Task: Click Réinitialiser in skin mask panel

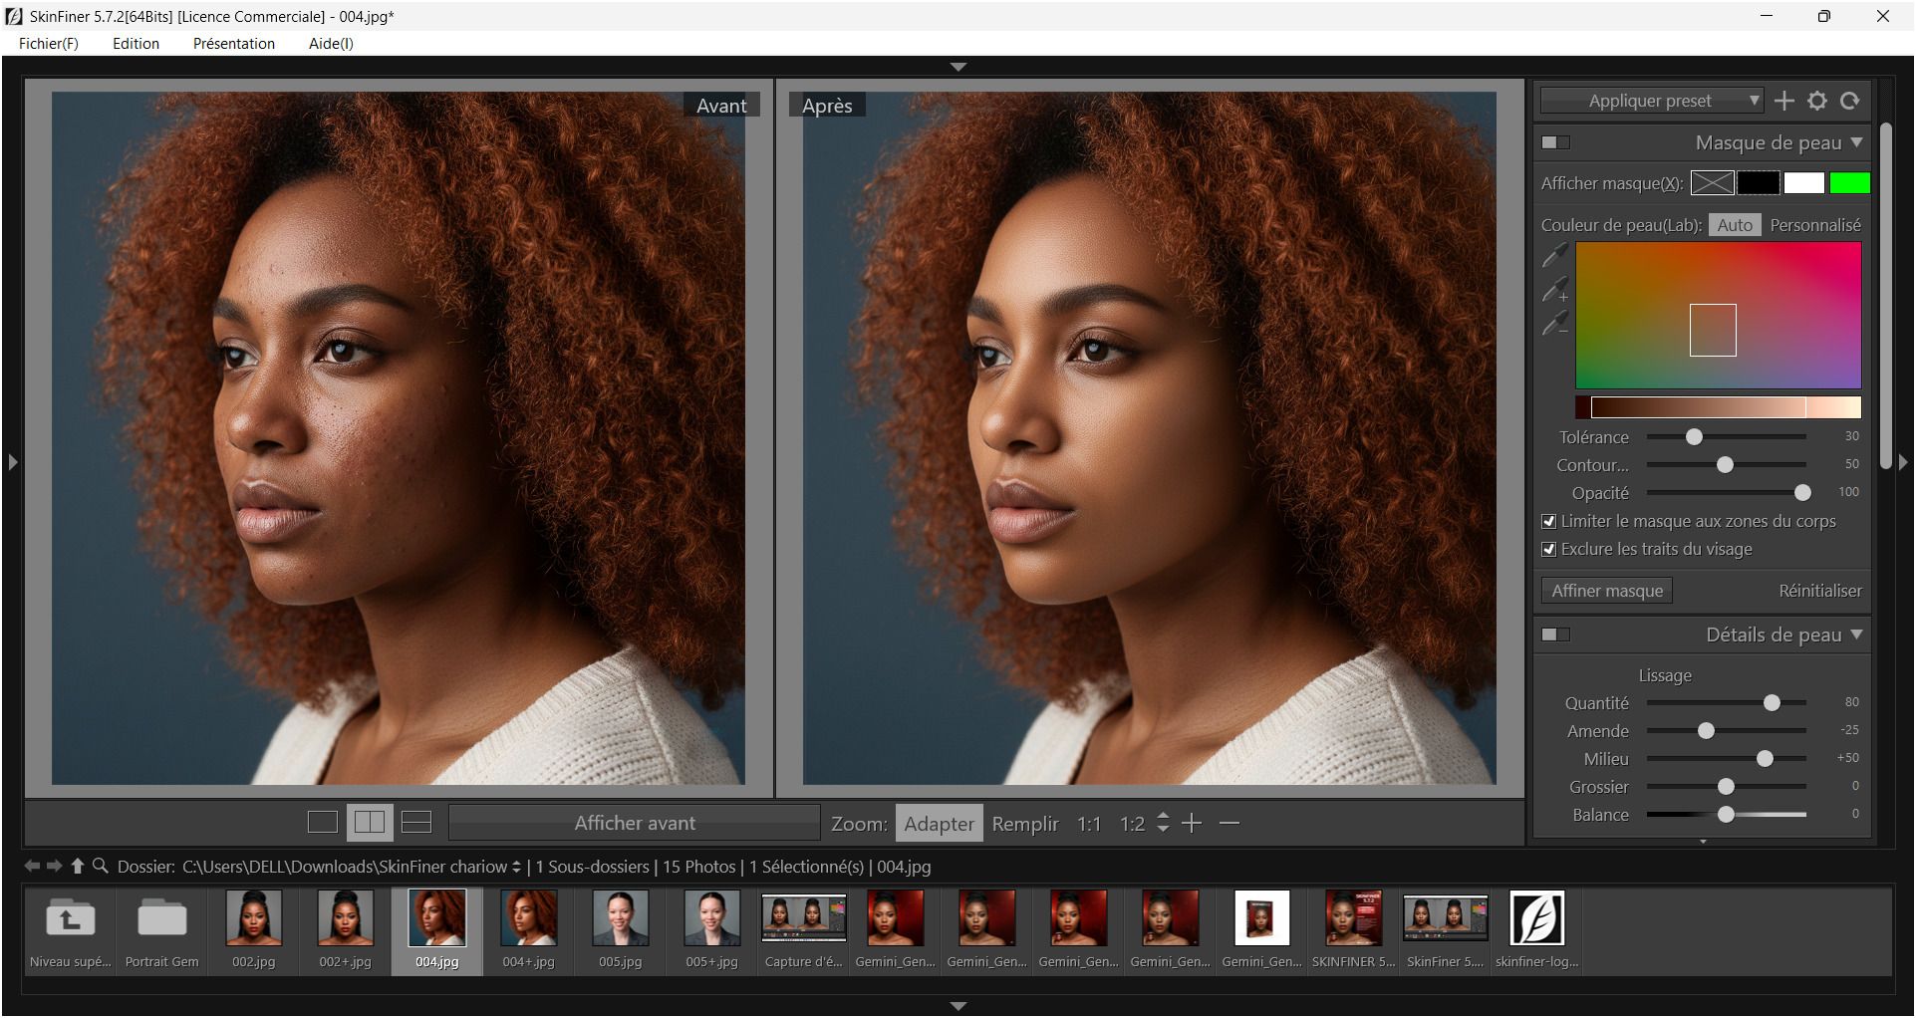Action: pyautogui.click(x=1820, y=591)
